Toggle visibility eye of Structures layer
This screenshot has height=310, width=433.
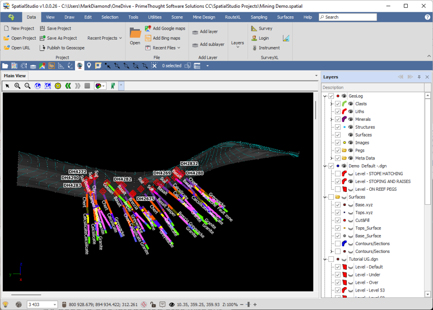coord(350,127)
